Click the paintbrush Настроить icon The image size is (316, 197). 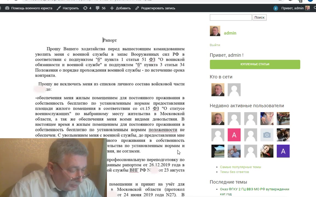point(59,8)
